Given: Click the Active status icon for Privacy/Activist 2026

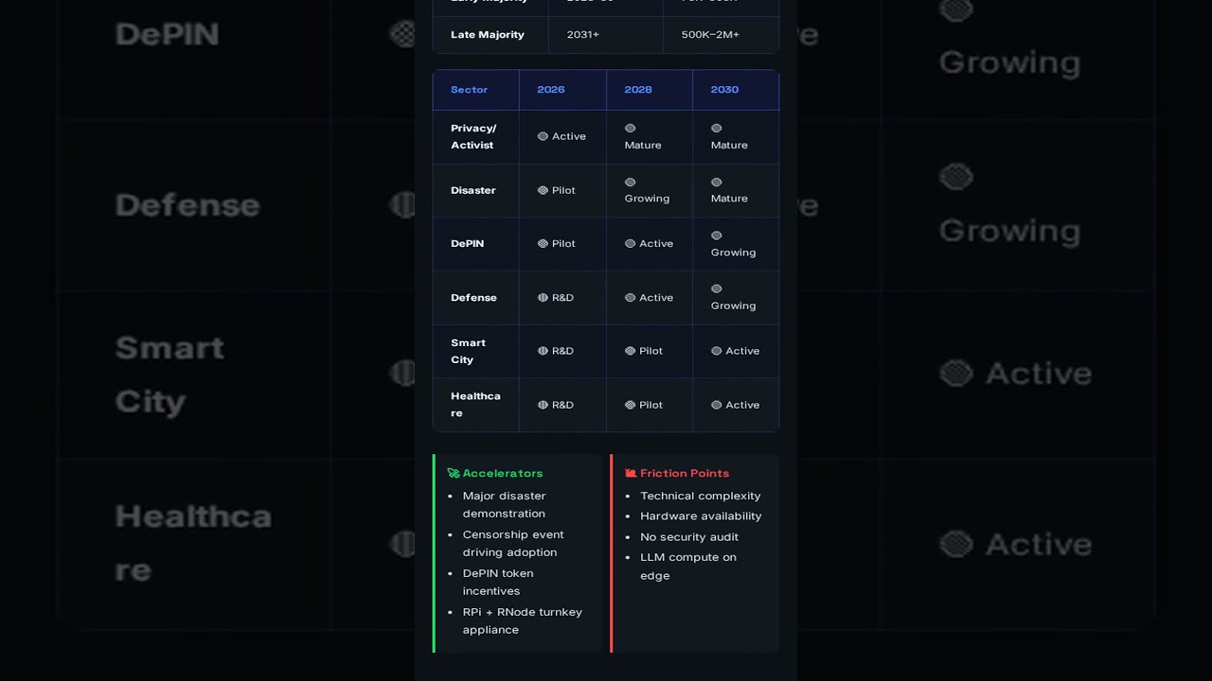Looking at the screenshot, I should point(543,136).
